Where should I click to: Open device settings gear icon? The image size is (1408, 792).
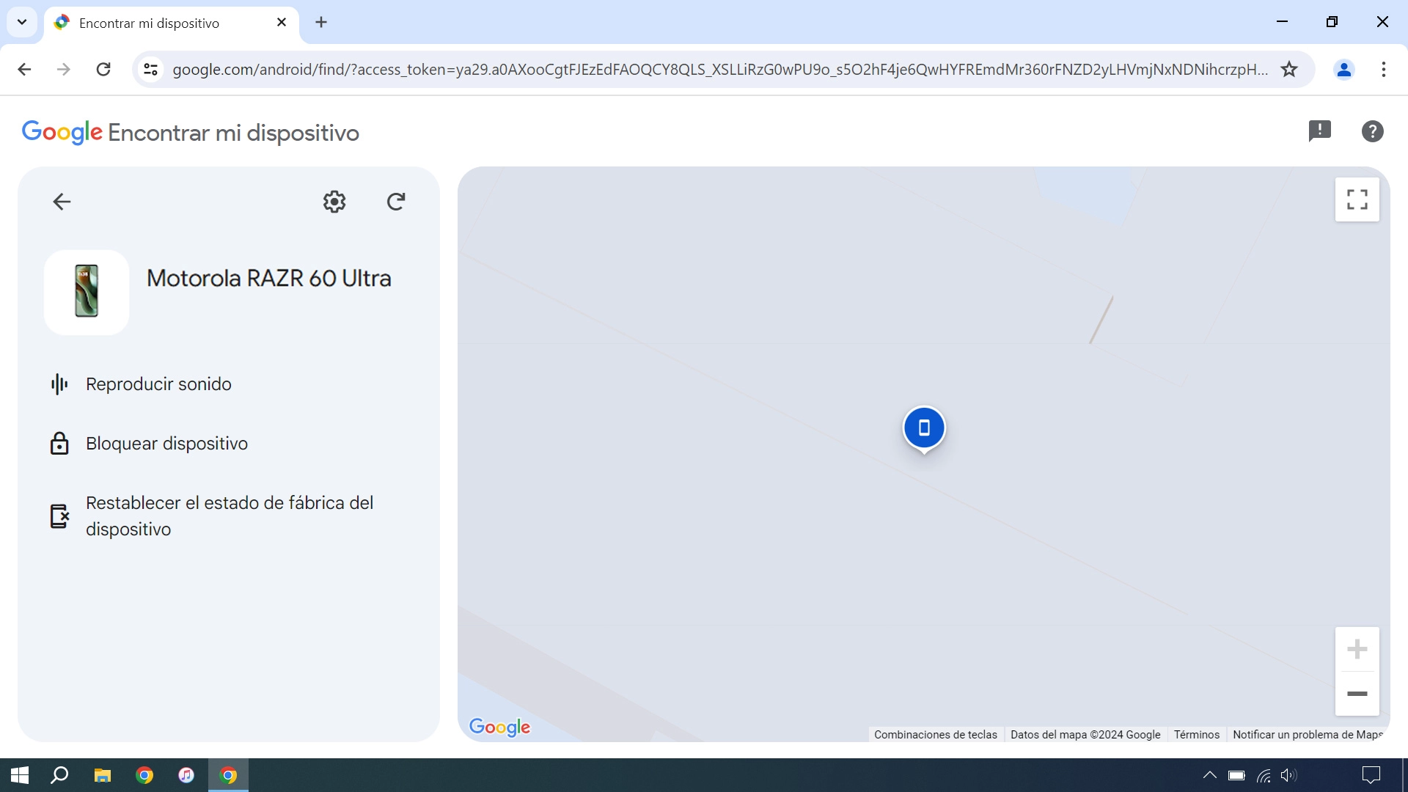click(x=334, y=202)
